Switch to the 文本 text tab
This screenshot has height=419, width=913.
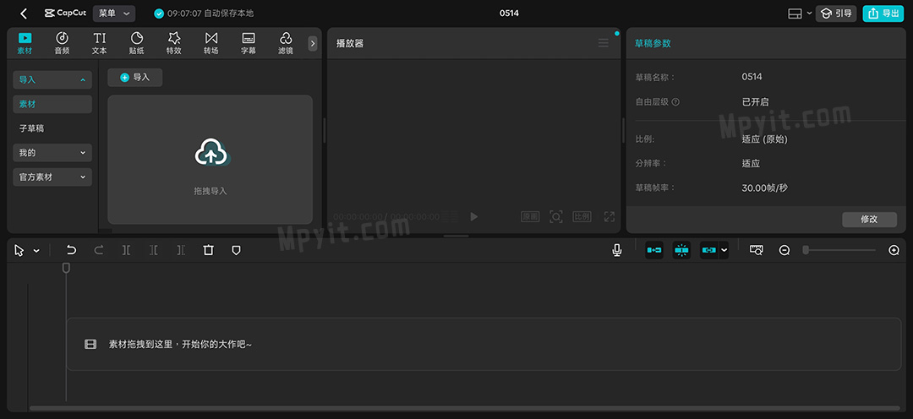pos(99,43)
